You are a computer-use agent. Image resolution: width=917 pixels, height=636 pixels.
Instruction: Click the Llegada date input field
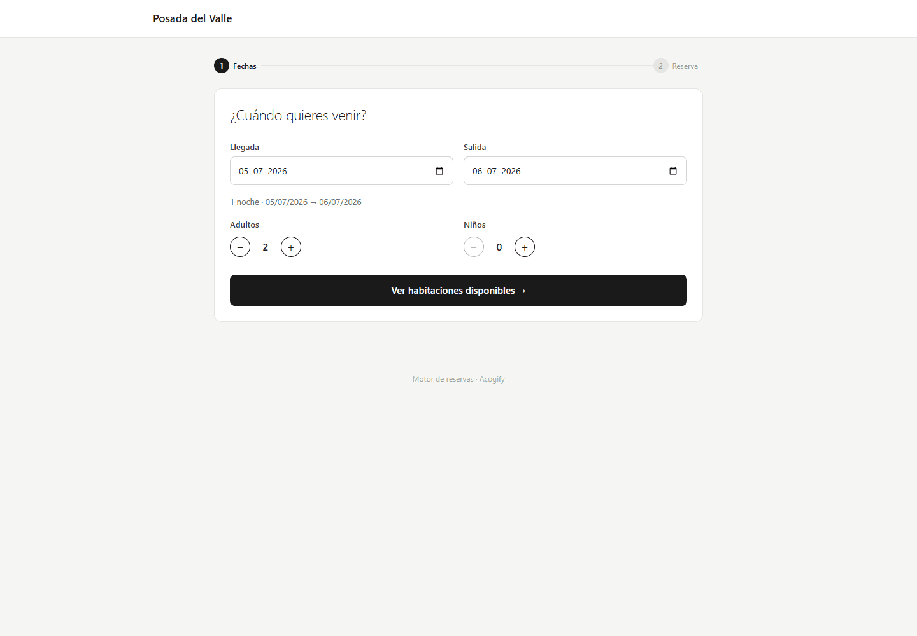coord(341,171)
